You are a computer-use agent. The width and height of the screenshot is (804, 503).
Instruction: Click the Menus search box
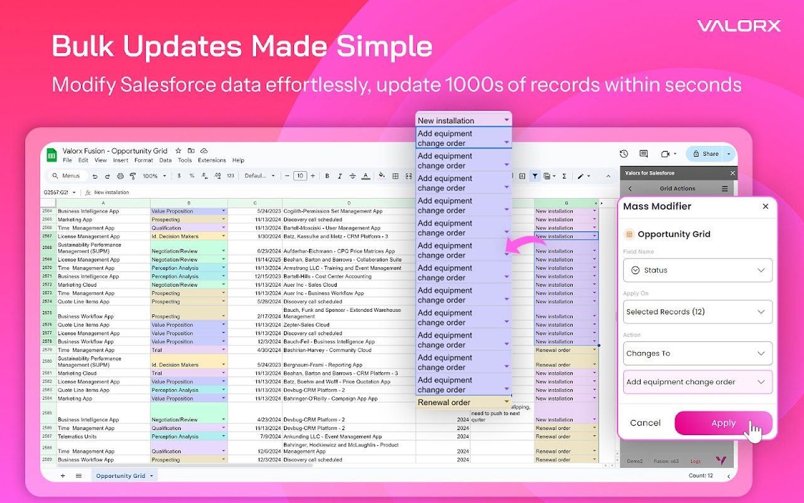click(67, 176)
